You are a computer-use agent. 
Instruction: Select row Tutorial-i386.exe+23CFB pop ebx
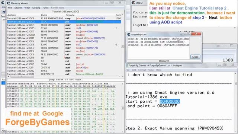[x=64, y=58]
